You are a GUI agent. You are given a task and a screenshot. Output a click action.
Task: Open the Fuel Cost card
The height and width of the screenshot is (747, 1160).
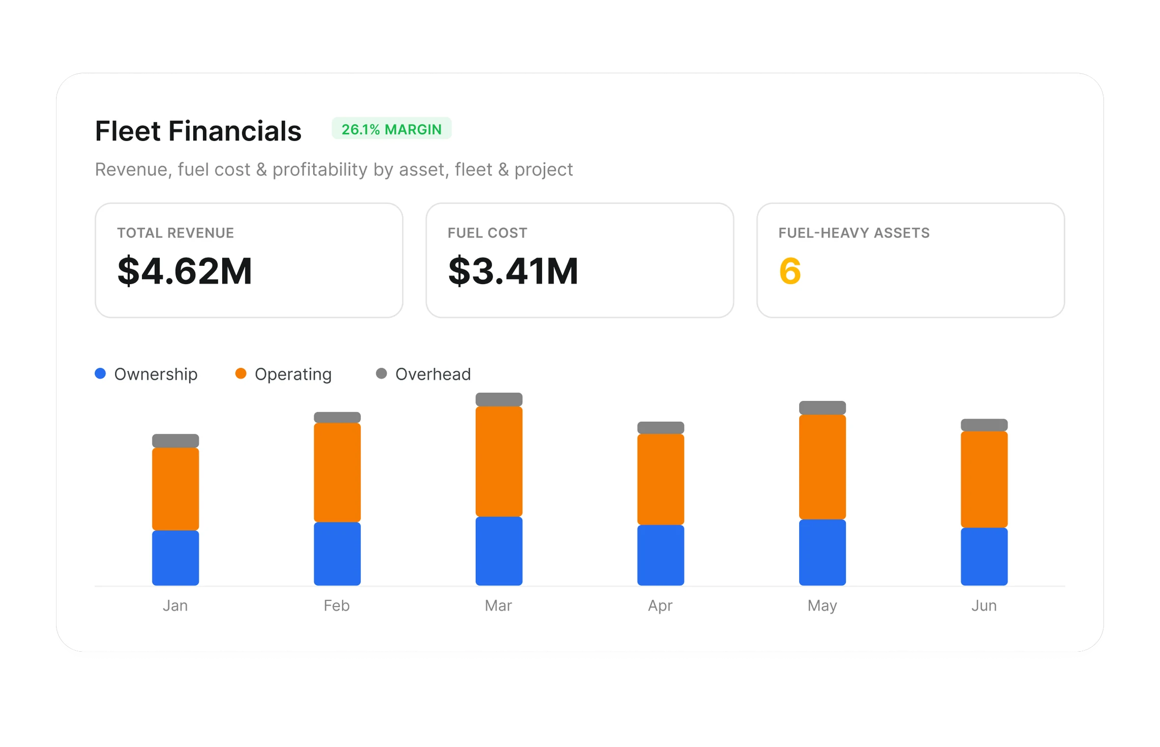tap(580, 260)
